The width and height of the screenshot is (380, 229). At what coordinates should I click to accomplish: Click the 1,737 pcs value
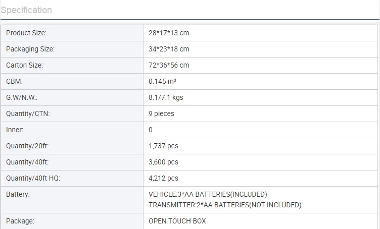click(163, 146)
